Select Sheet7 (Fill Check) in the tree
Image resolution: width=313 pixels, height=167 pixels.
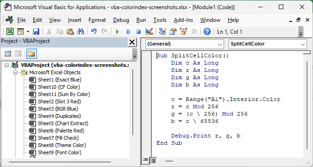pos(58,138)
